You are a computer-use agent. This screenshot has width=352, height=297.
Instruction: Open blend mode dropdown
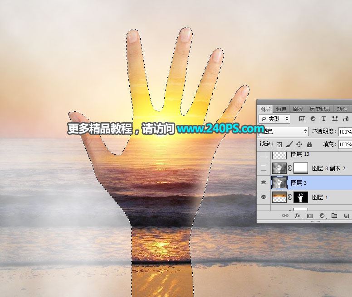[284, 131]
